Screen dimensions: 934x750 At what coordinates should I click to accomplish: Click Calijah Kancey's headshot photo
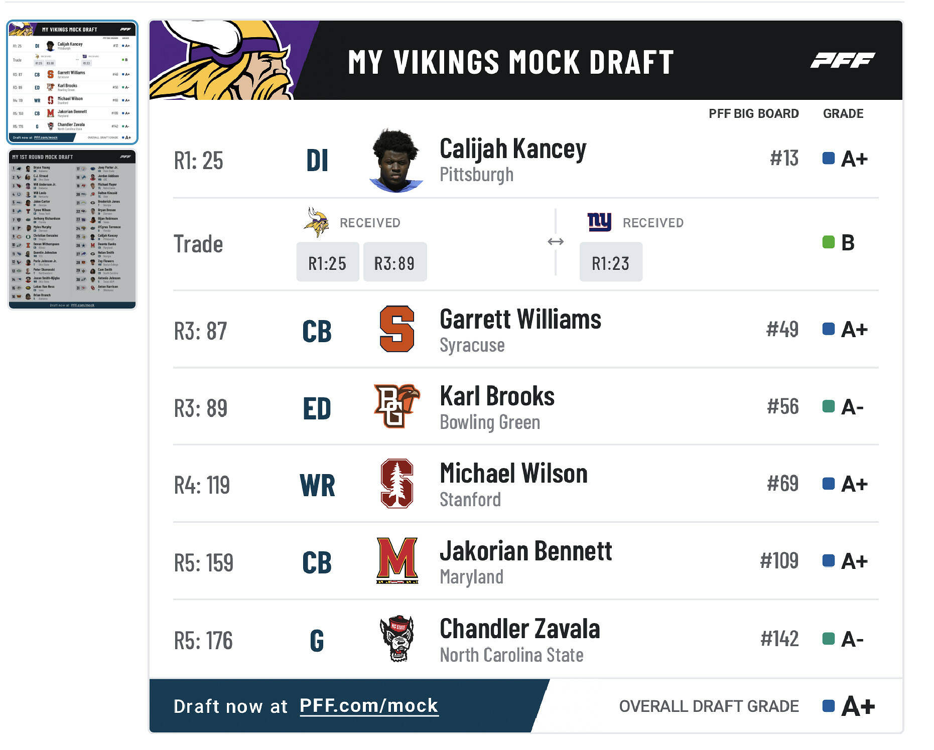[396, 161]
